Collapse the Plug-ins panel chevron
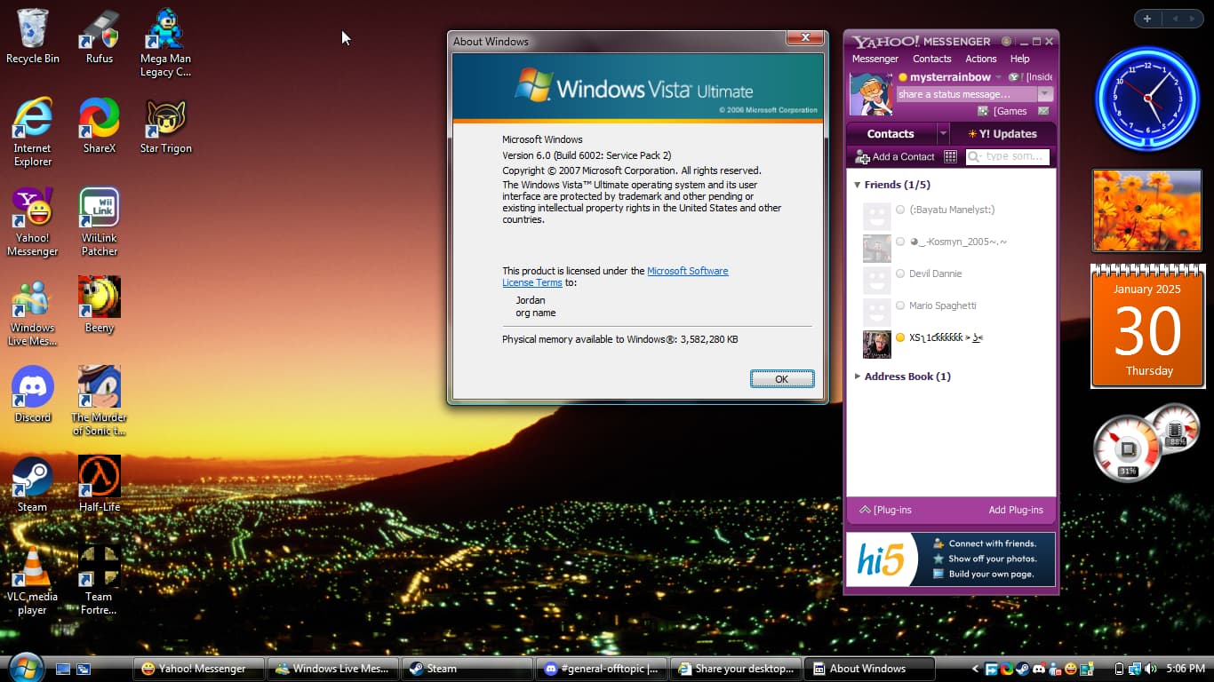 865,510
